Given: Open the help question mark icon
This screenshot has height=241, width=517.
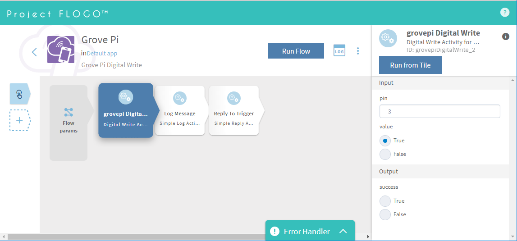Looking at the screenshot, I should (x=505, y=13).
